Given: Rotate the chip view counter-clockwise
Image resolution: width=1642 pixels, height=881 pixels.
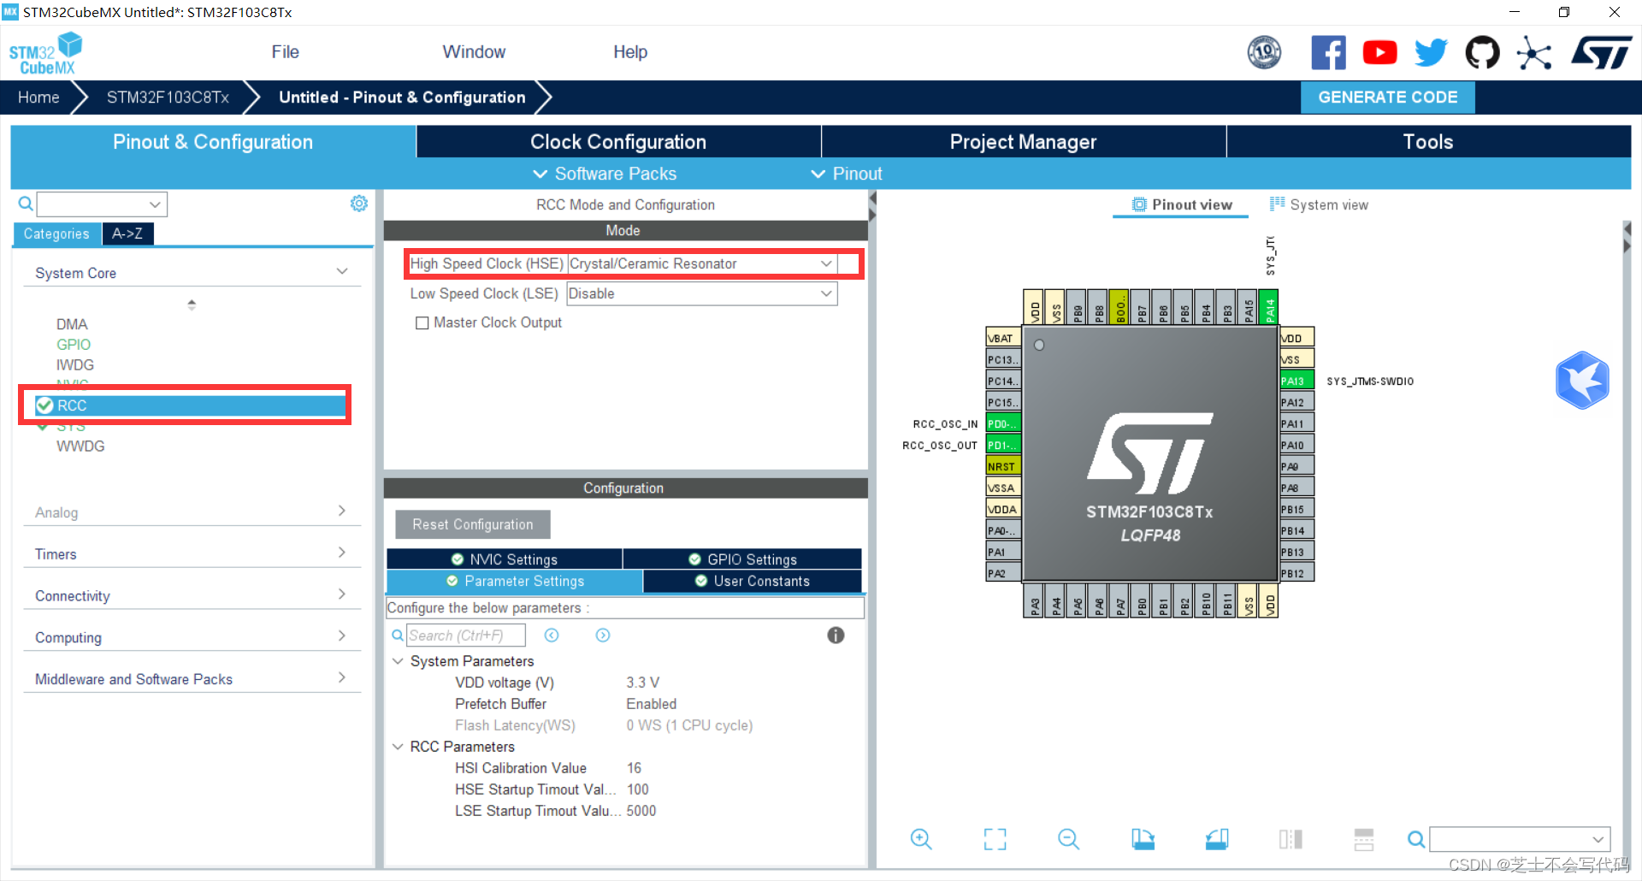Looking at the screenshot, I should (x=1217, y=839).
